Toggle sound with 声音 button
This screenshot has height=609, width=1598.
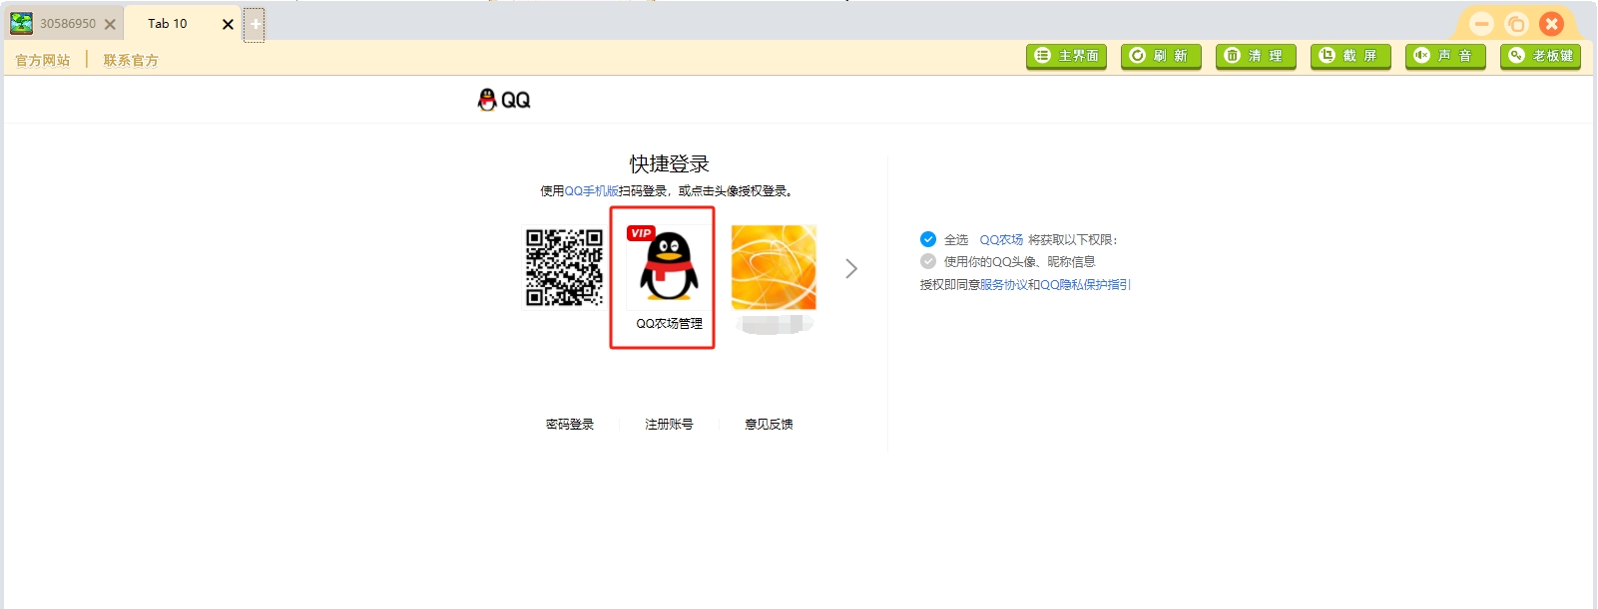pos(1445,56)
